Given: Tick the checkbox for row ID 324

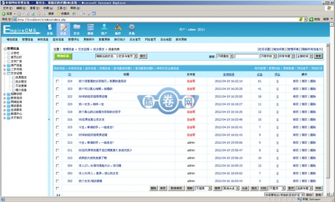Looking at the screenshot, I should tap(57, 81).
